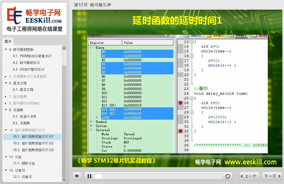The image size is (284, 184).
Task: Collapse chapter 4. 蜂鸣器的控制
Action: coord(6,50)
